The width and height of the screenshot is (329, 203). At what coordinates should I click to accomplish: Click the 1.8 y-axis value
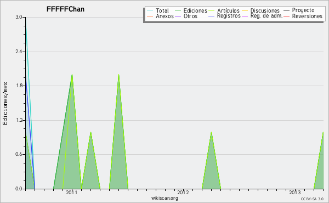19,86
